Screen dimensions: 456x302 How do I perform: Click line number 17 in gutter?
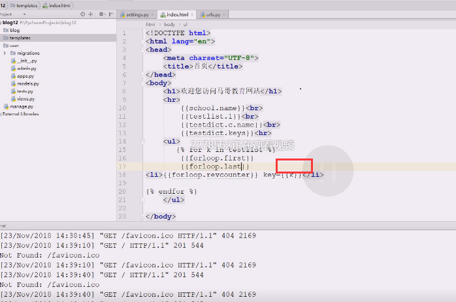pyautogui.click(x=122, y=166)
